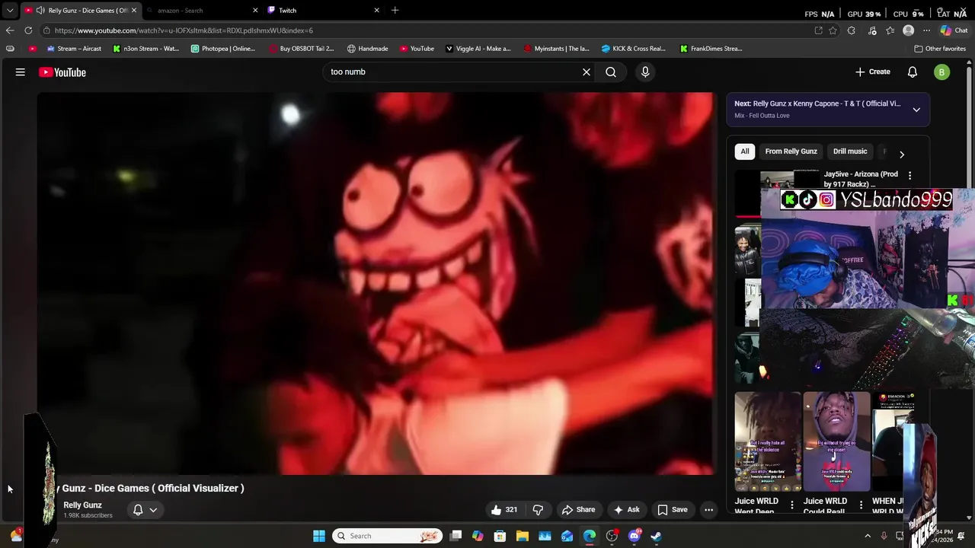Open page in app from address bar

point(818,30)
